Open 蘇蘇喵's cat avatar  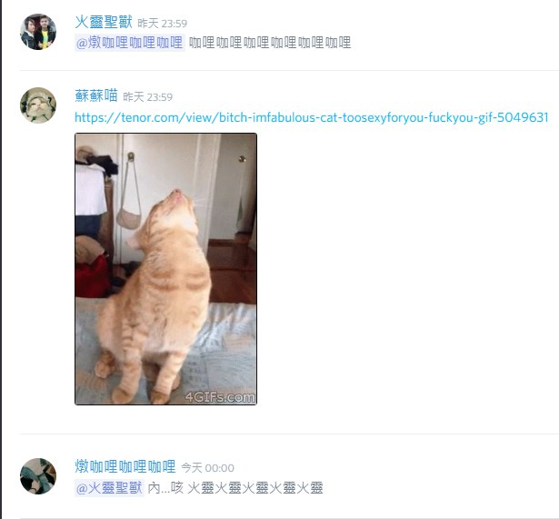click(x=38, y=105)
